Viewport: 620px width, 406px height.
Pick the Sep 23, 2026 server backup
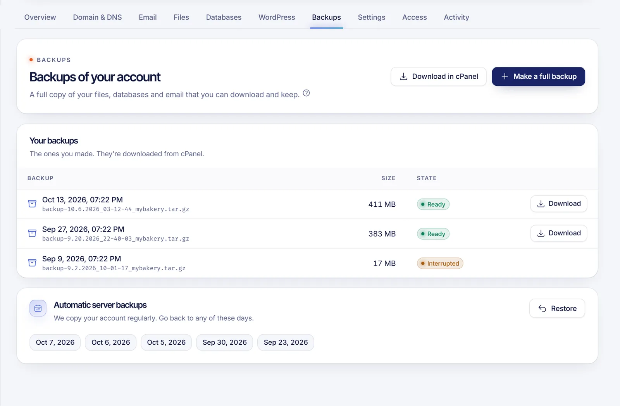[x=286, y=342]
